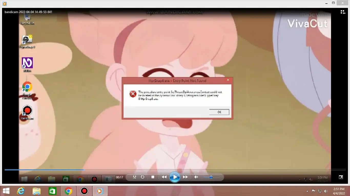The width and height of the screenshot is (350, 196).
Task: Toggle repeat in the player controls
Action: point(142,177)
